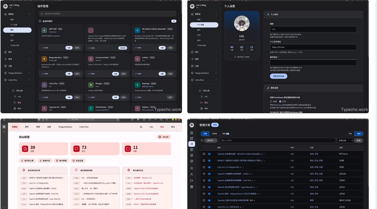Click red logout icon in manage-posts collapsed sidebar
Viewport: 377px width, 209px height.
192,180
